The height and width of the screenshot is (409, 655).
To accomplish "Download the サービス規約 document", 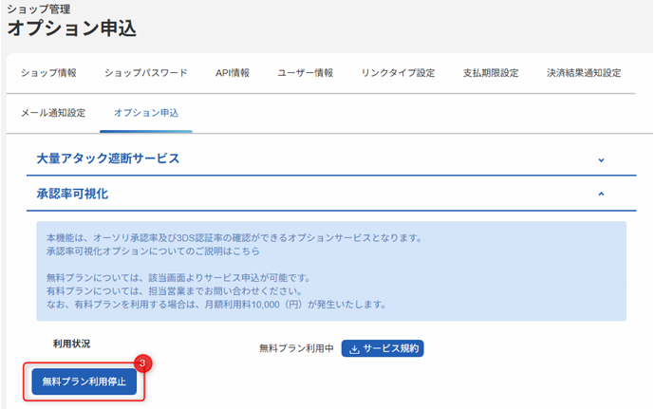I will coord(383,348).
